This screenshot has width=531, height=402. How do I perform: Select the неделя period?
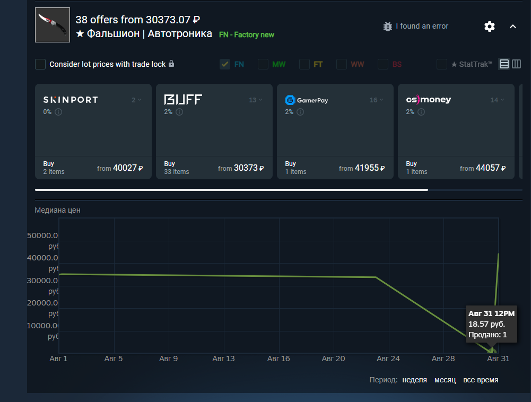414,380
